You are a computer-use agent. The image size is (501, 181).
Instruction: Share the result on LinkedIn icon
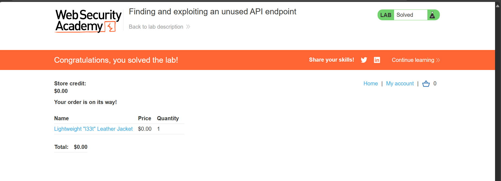pos(377,60)
